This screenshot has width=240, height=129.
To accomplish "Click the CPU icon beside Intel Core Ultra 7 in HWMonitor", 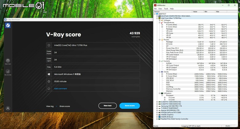I will 159,18.
